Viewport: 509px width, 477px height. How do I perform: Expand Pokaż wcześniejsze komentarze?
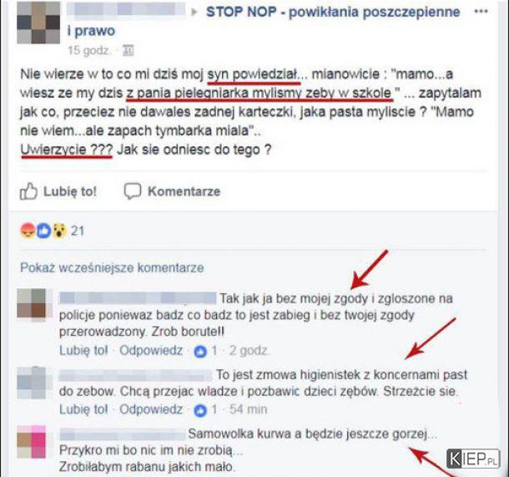click(x=112, y=268)
